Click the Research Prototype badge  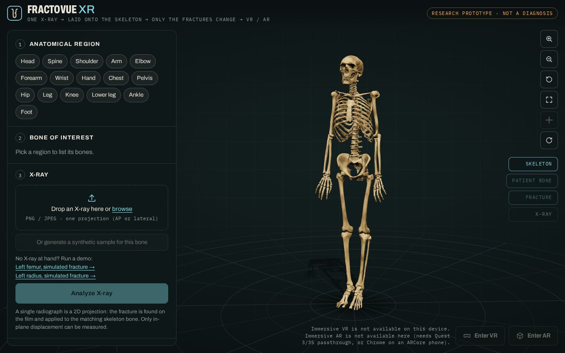click(x=492, y=13)
